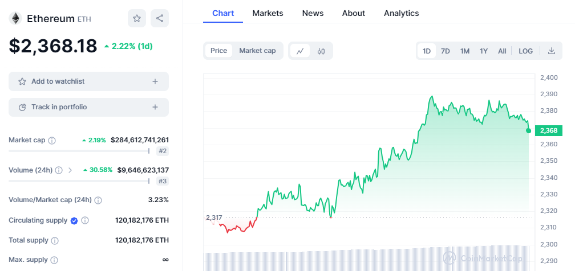575x271 pixels.
Task: Select the 1D time range
Action: click(x=427, y=51)
